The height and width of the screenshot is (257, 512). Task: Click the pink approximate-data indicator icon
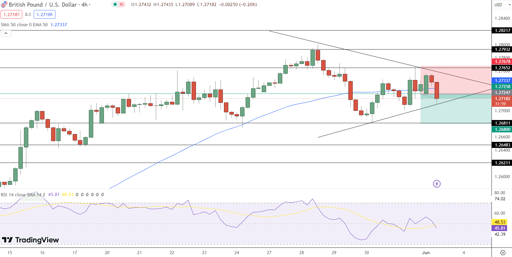(122, 5)
